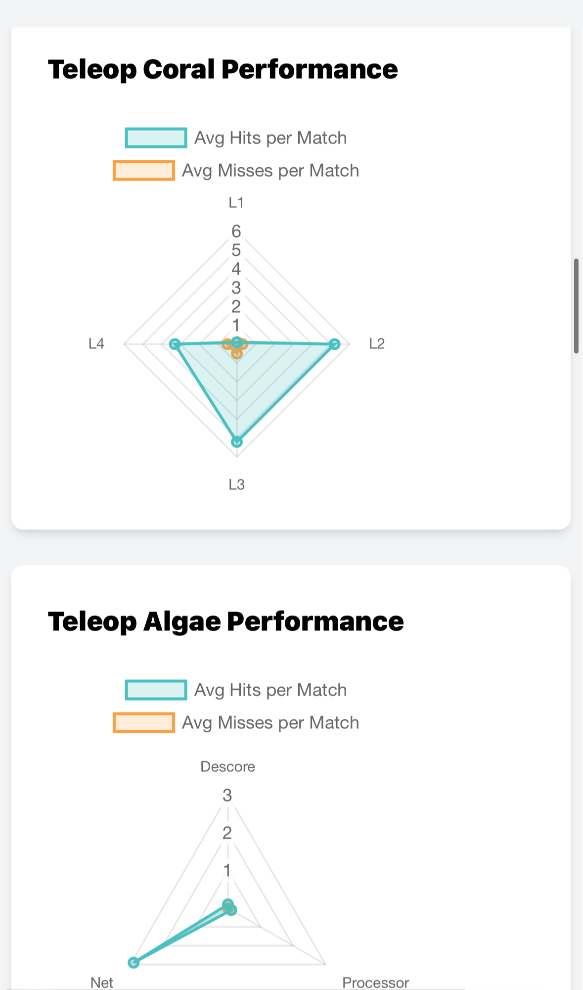The height and width of the screenshot is (990, 583).
Task: Select the L4 hits data point
Action: point(174,344)
